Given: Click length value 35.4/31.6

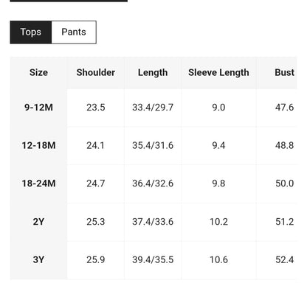Looking at the screenshot, I should 153,145.
